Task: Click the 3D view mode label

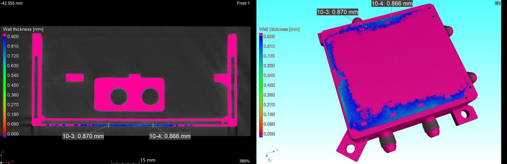Action: pyautogui.click(x=503, y=3)
